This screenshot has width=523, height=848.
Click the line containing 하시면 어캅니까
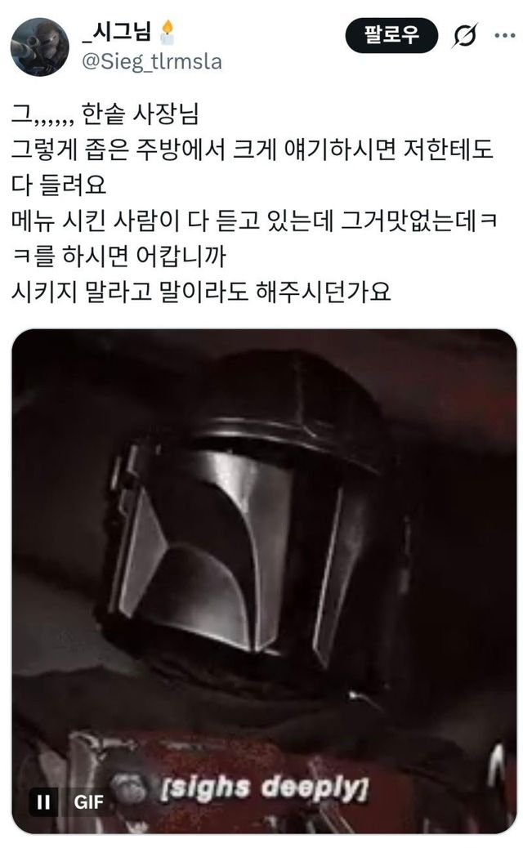(x=118, y=257)
